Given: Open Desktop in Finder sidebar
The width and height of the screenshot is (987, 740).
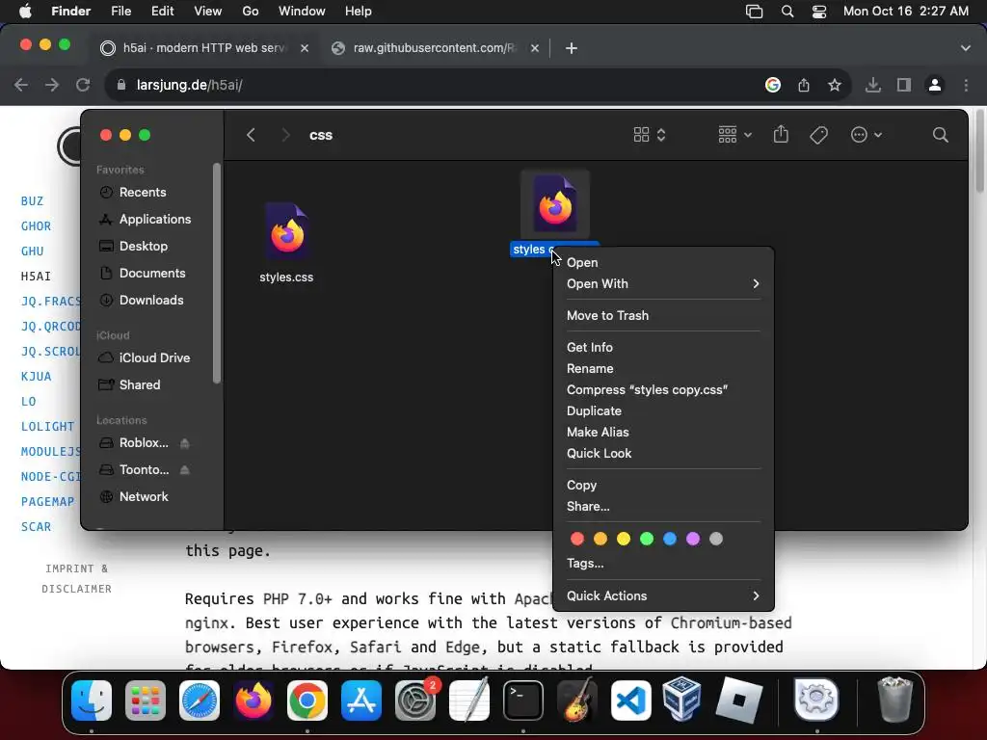Looking at the screenshot, I should pyautogui.click(x=144, y=246).
